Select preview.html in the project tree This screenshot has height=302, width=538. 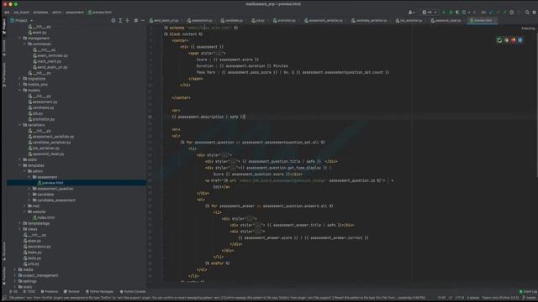pos(52,183)
